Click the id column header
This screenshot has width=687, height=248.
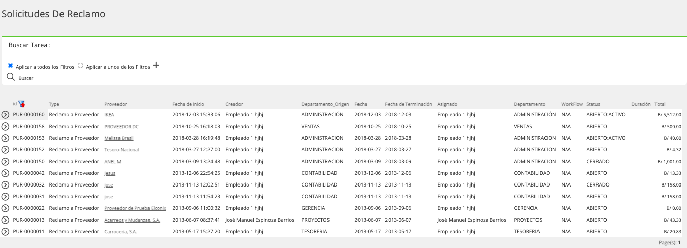coord(15,104)
